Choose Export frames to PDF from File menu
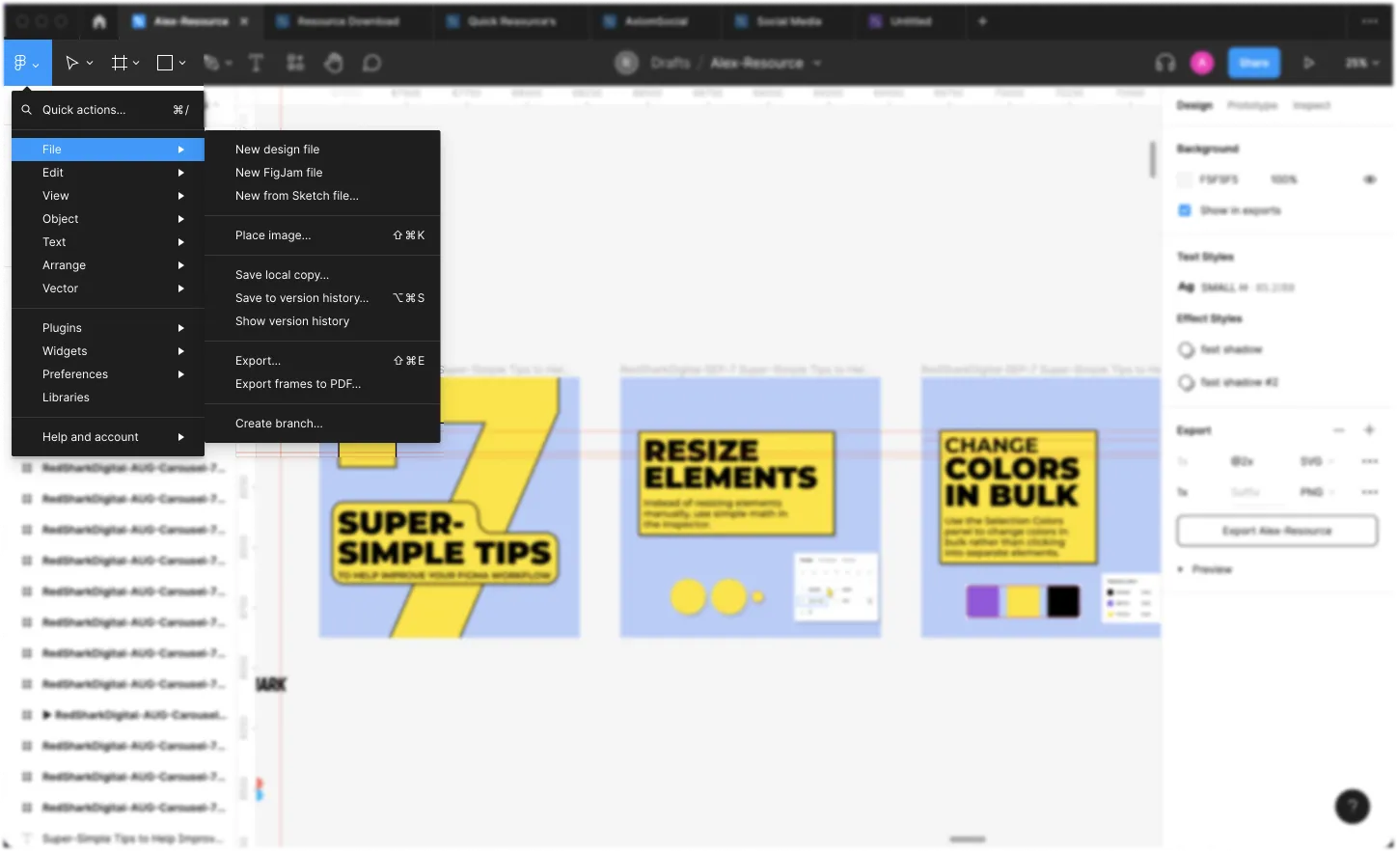 (298, 383)
